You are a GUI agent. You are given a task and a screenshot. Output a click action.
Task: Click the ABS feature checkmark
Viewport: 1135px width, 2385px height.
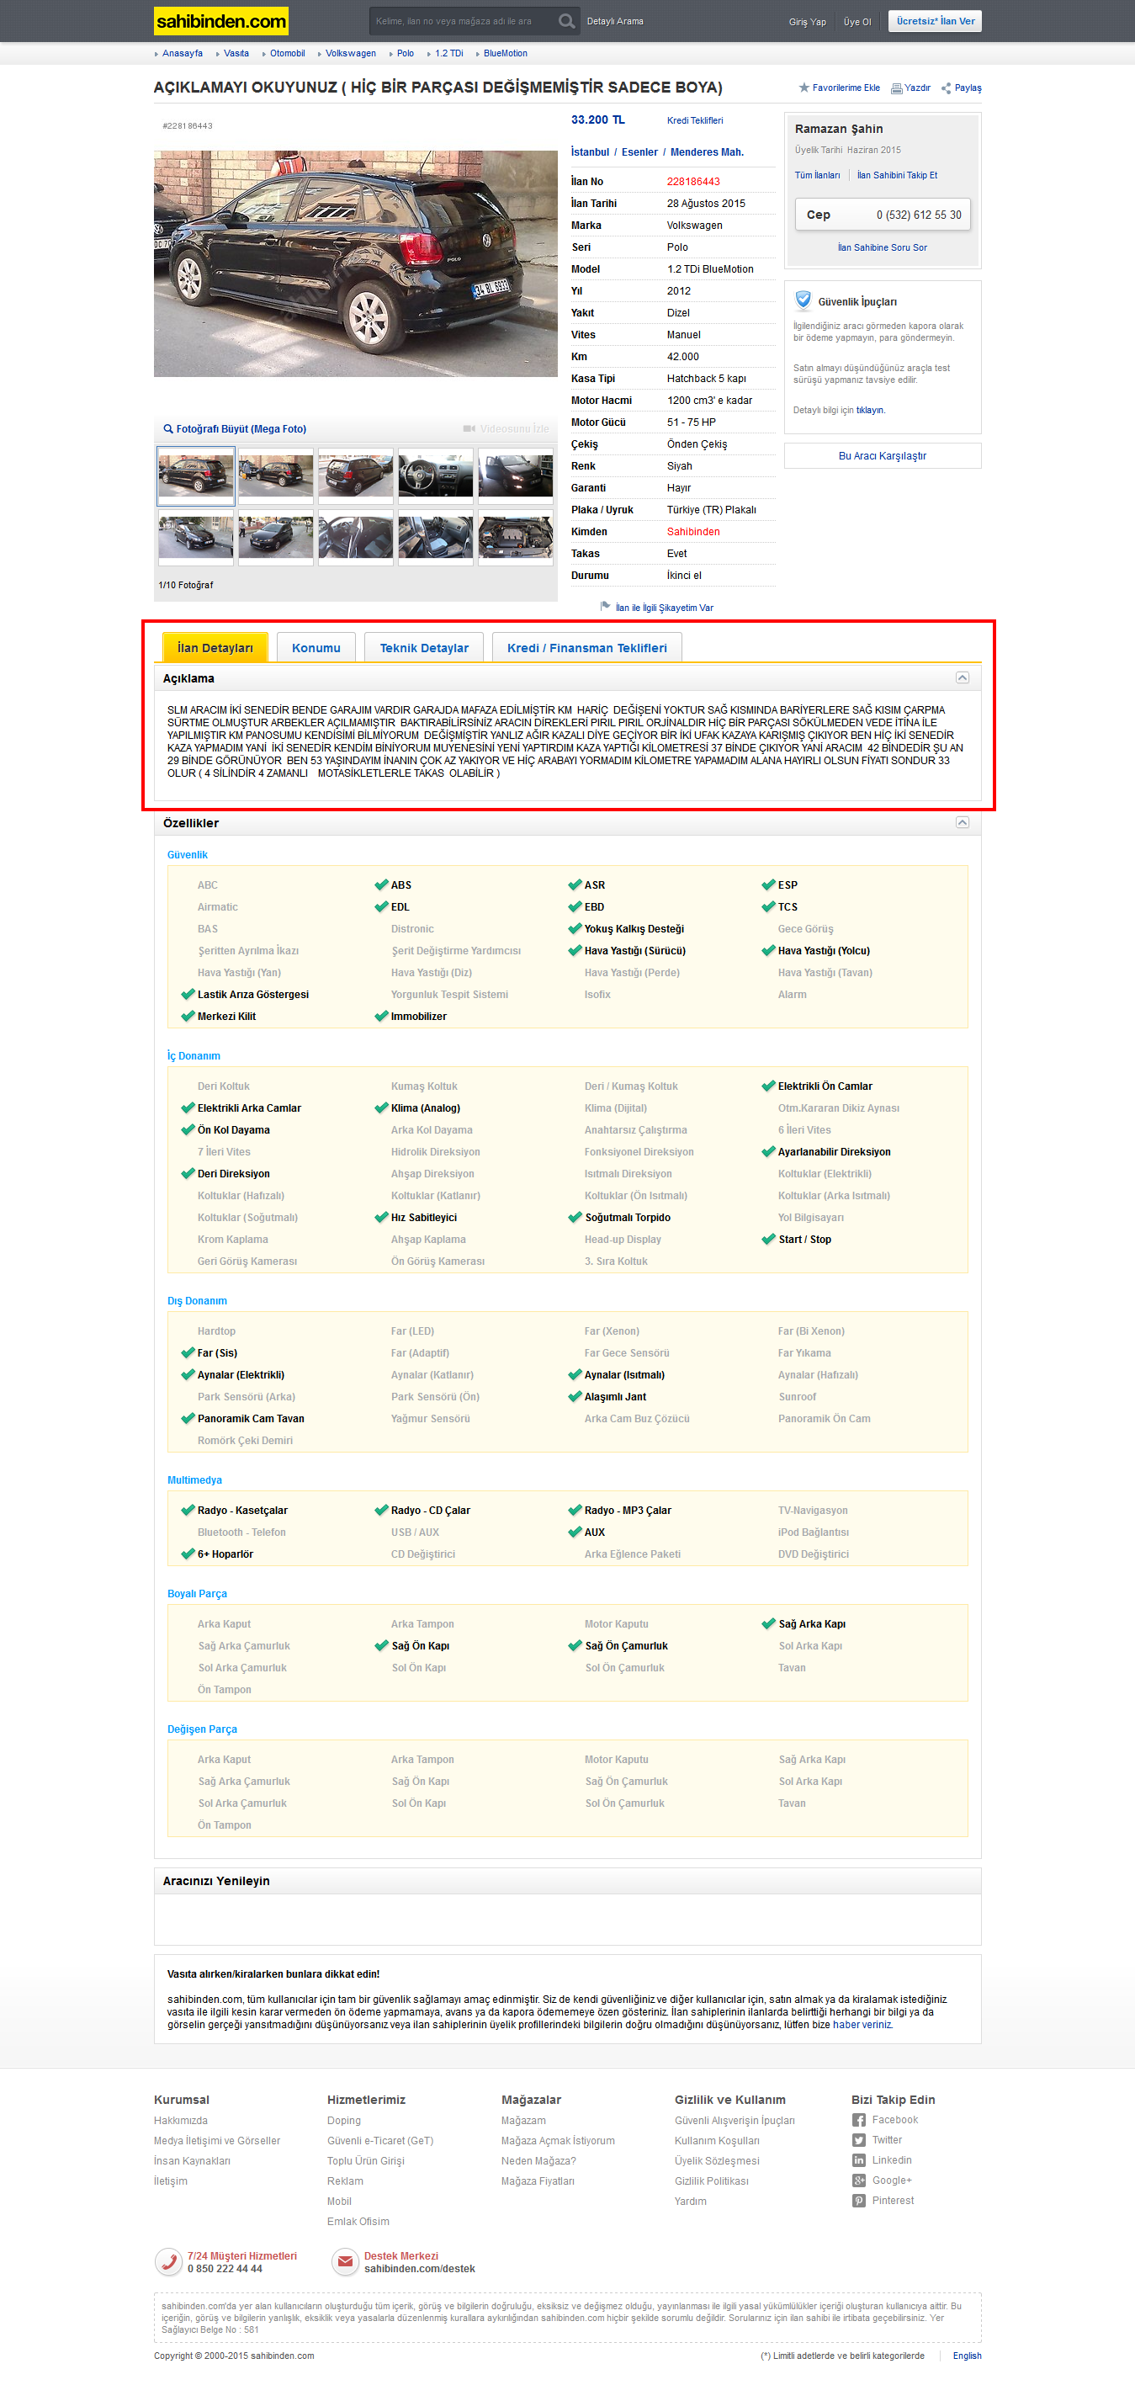pyautogui.click(x=381, y=884)
